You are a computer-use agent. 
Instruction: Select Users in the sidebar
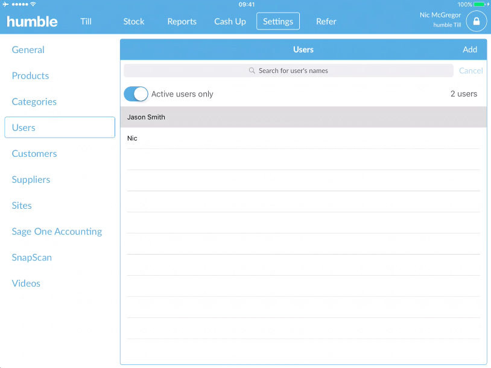click(60, 127)
